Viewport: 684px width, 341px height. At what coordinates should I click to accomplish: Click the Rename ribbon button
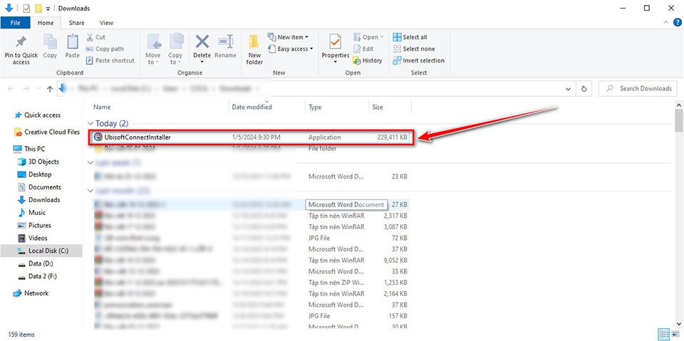point(226,47)
